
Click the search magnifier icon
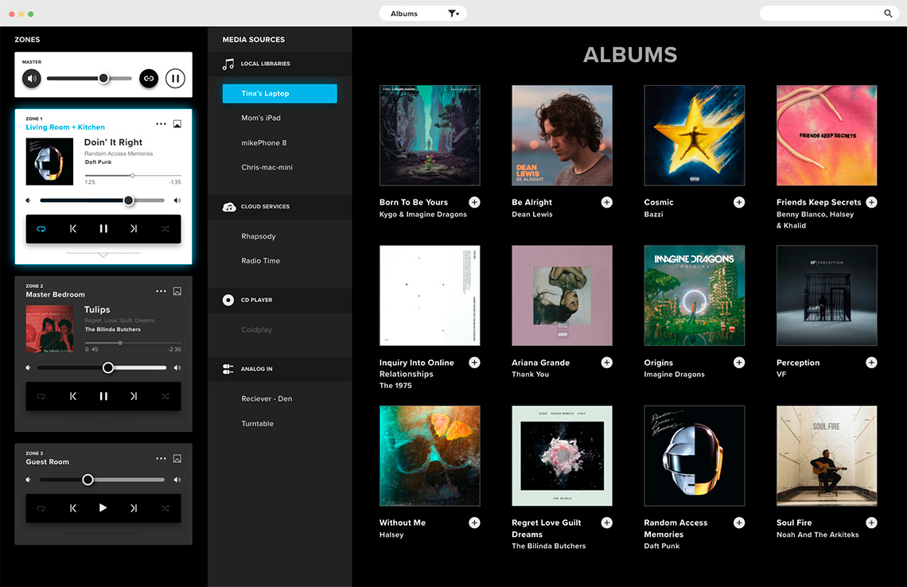pyautogui.click(x=888, y=14)
